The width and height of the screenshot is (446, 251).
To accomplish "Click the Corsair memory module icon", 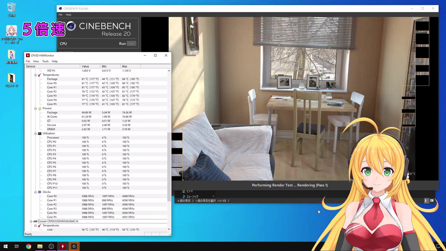I will point(35,221).
